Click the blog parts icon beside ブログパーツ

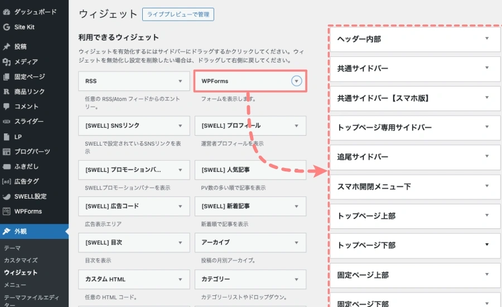coord(6,152)
